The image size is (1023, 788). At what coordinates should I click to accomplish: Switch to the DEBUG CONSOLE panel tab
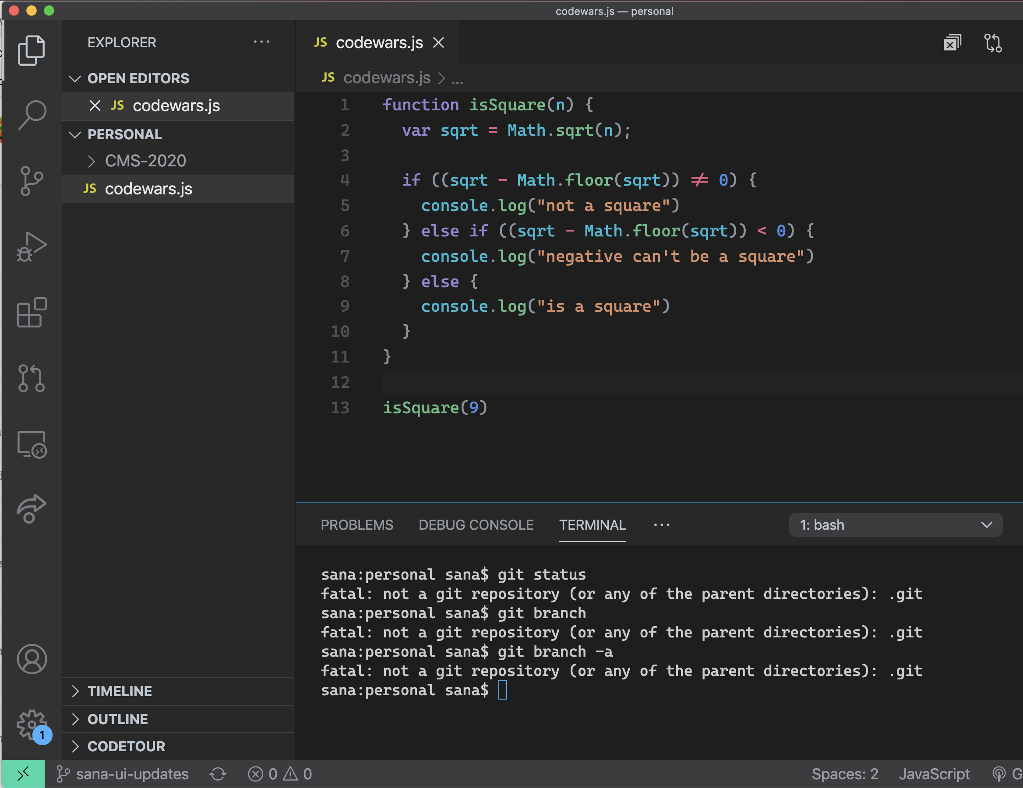476,525
